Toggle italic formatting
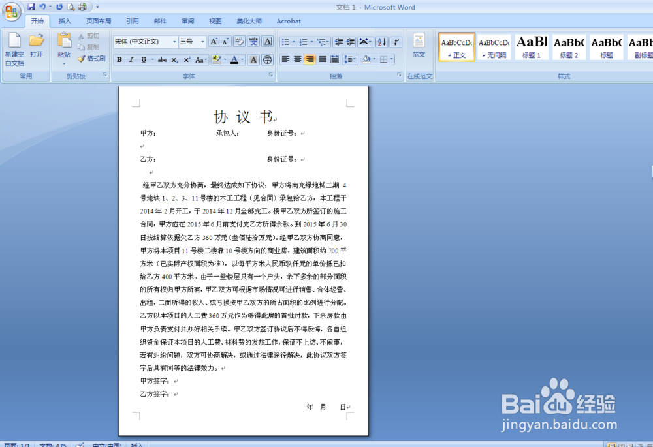Screen dimensions: 653x447 click(131, 59)
